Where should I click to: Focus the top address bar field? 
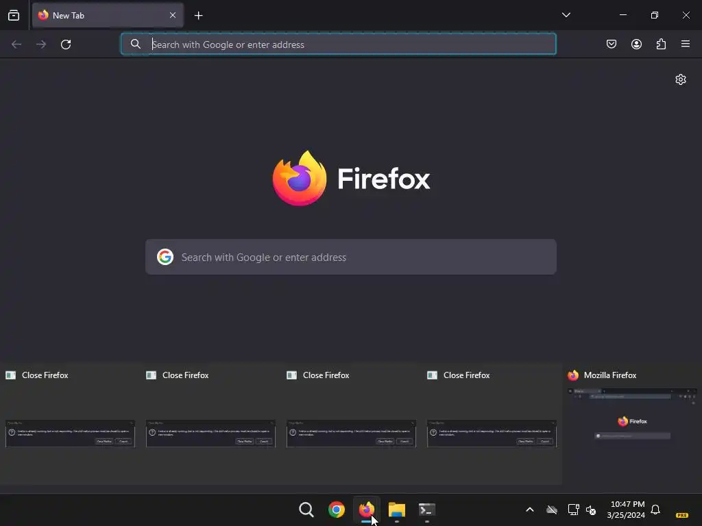[x=339, y=44]
